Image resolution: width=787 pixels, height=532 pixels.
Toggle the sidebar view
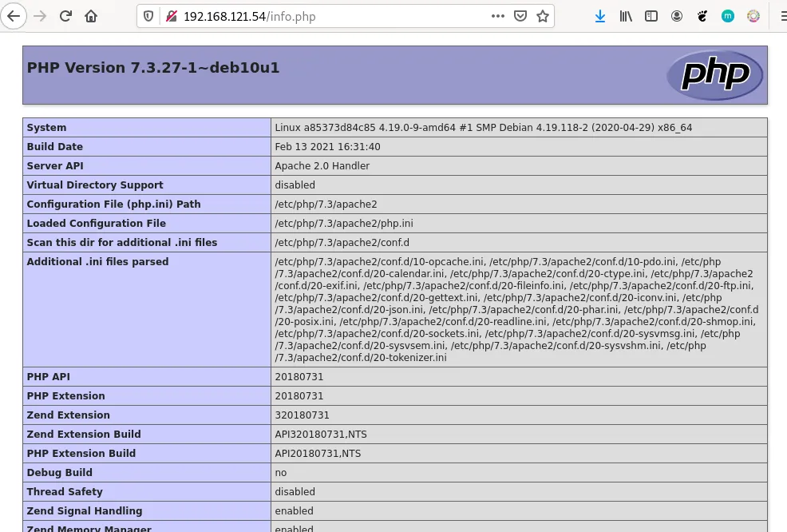651,16
